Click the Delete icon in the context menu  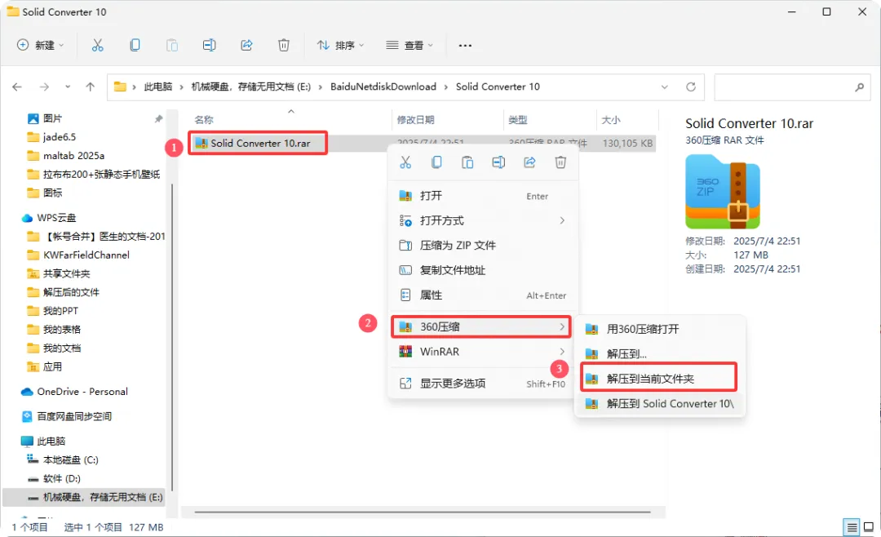tap(560, 162)
